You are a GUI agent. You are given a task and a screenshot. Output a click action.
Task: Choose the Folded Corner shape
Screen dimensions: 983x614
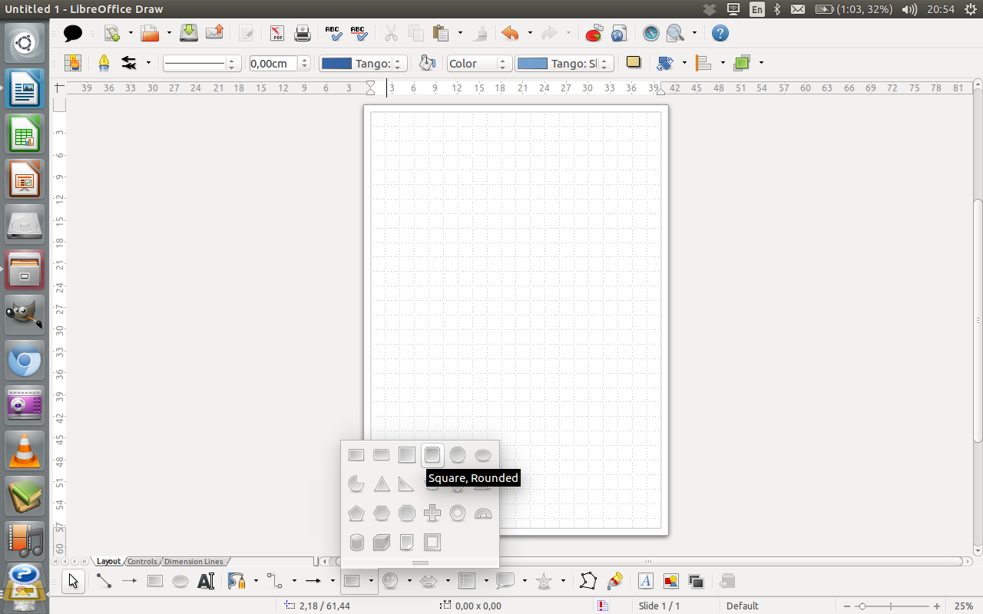click(407, 543)
